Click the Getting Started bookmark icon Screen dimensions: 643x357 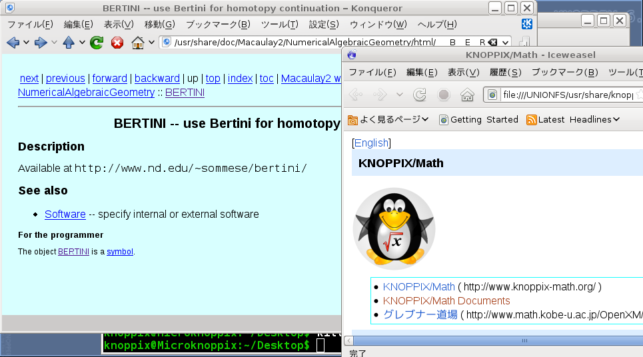(443, 120)
